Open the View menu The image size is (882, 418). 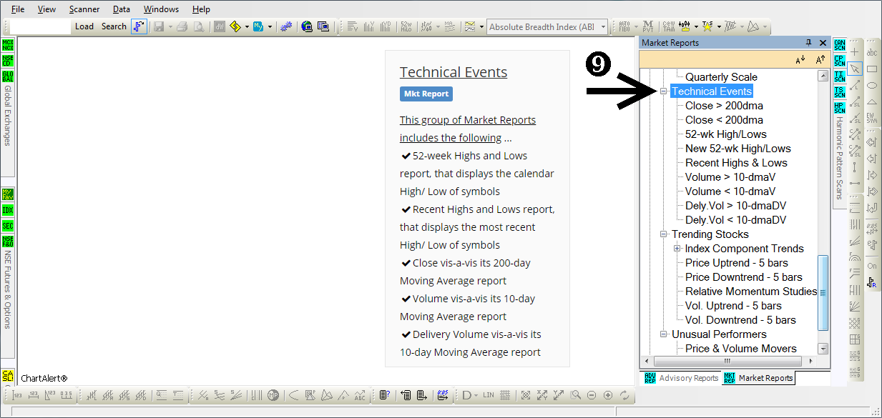click(46, 9)
